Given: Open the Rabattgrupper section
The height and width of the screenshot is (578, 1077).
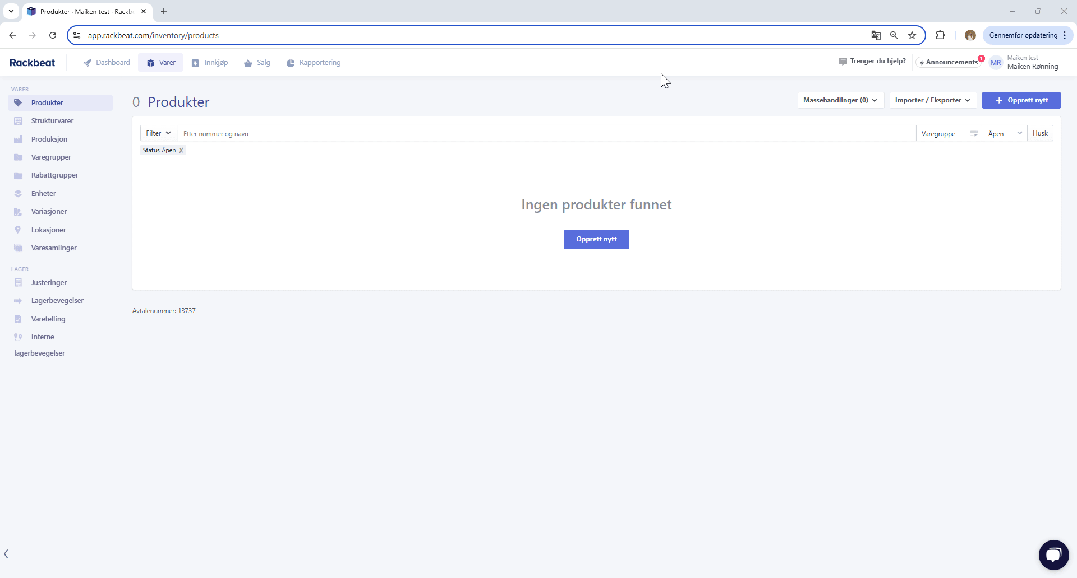Looking at the screenshot, I should click(54, 175).
